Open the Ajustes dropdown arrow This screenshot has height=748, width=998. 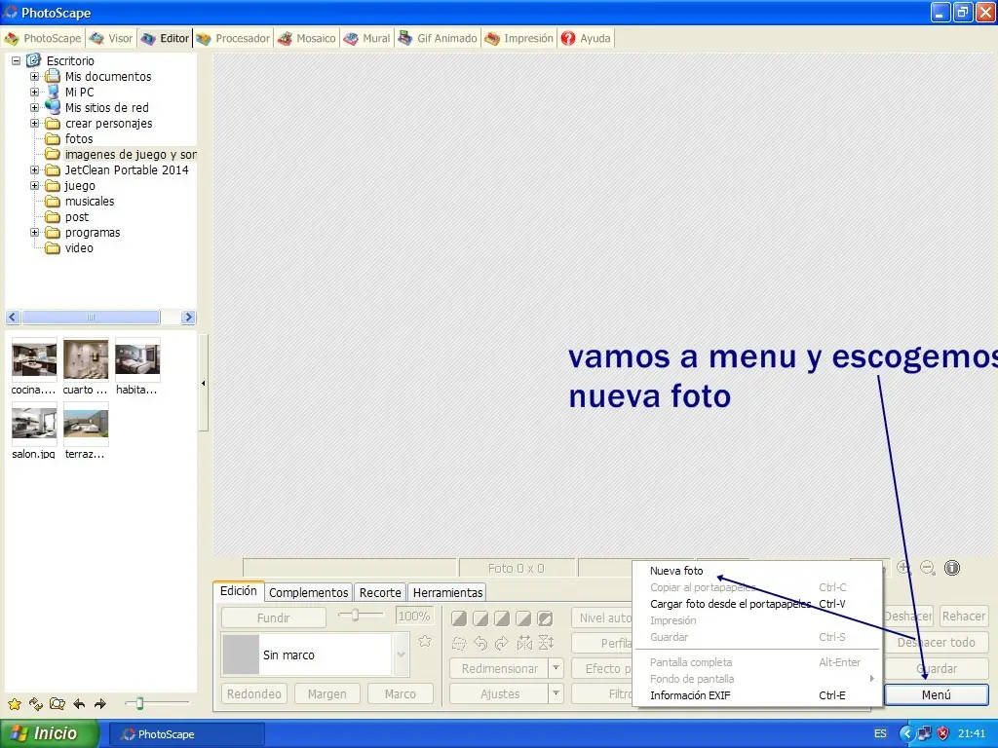click(x=557, y=693)
